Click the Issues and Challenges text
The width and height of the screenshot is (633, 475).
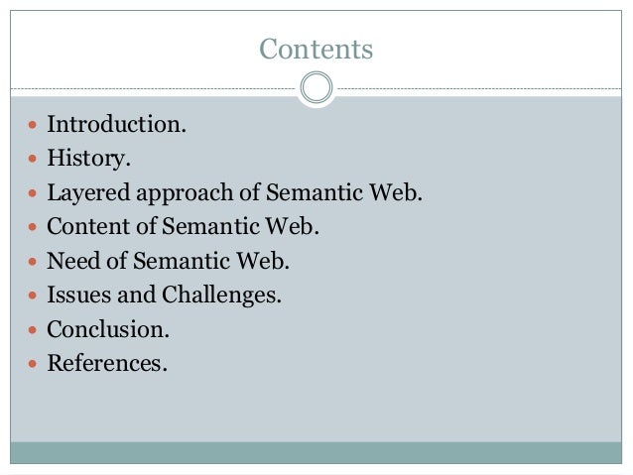pyautogui.click(x=165, y=296)
